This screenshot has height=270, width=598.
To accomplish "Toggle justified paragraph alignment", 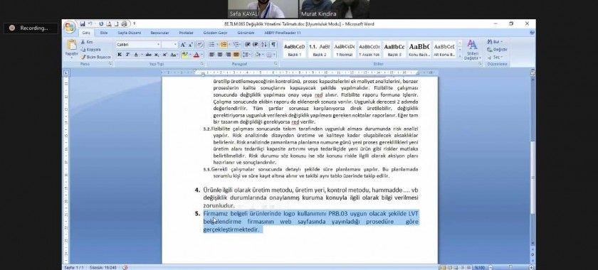I will 236,55.
